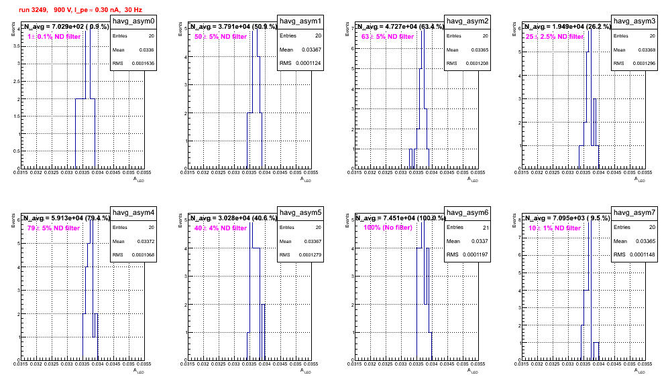Click the N_avg = 5.913e+04 label
This screenshot has width=668, height=383.
[66, 218]
